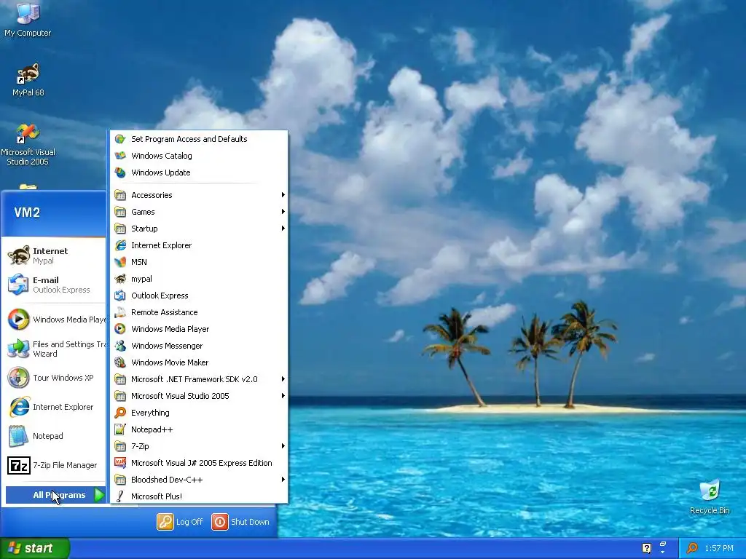The height and width of the screenshot is (559, 746).
Task: Click the Tour Windows XP icon
Action: [x=18, y=378]
